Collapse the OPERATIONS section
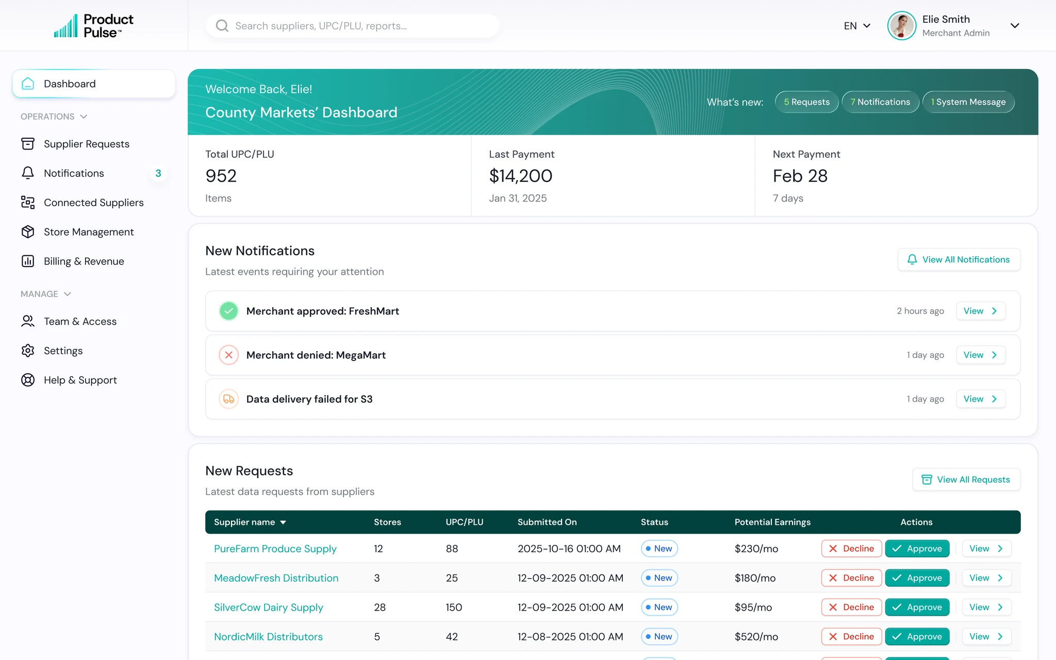Screen dimensions: 1056x660 (x=54, y=117)
